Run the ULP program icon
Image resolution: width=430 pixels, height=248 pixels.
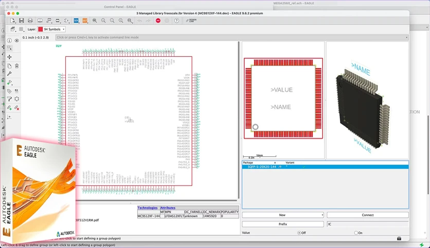85,20
